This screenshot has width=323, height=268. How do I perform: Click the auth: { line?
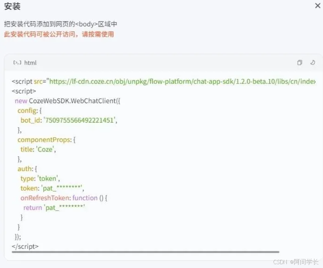27,169
